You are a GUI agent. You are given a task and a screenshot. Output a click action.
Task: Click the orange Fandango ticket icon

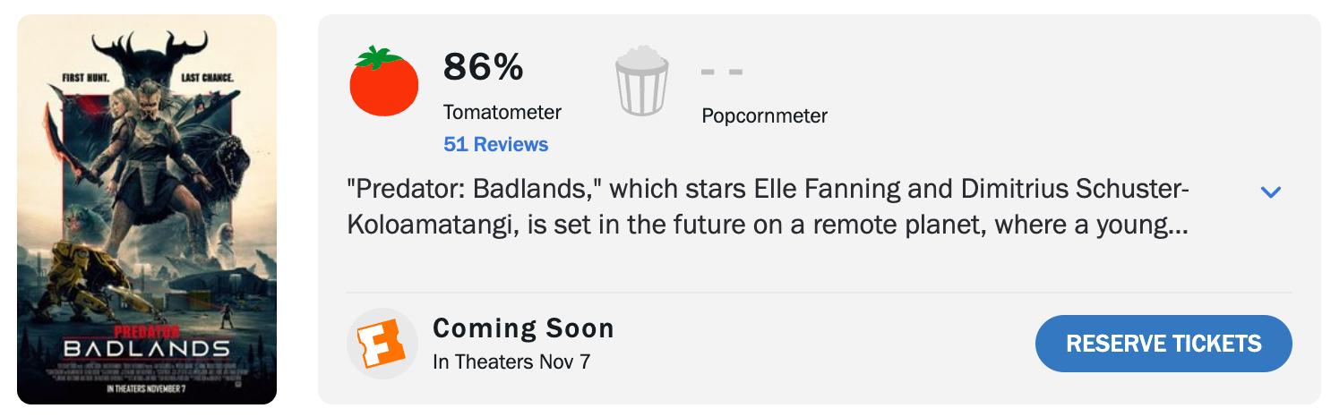coord(382,344)
